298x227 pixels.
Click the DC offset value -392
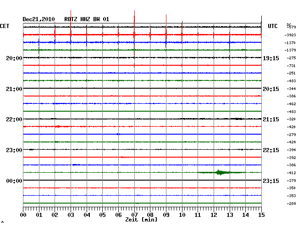click(x=291, y=158)
